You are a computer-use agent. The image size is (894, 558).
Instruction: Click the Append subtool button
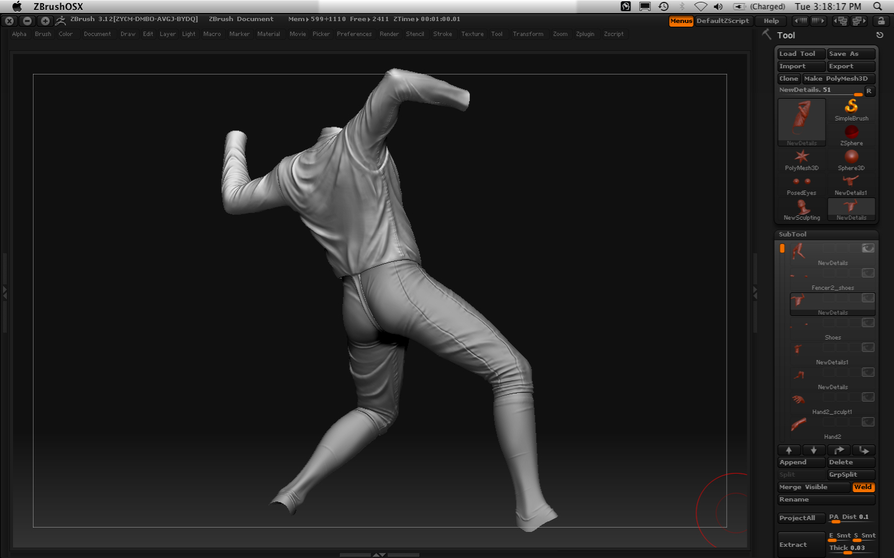pos(801,462)
